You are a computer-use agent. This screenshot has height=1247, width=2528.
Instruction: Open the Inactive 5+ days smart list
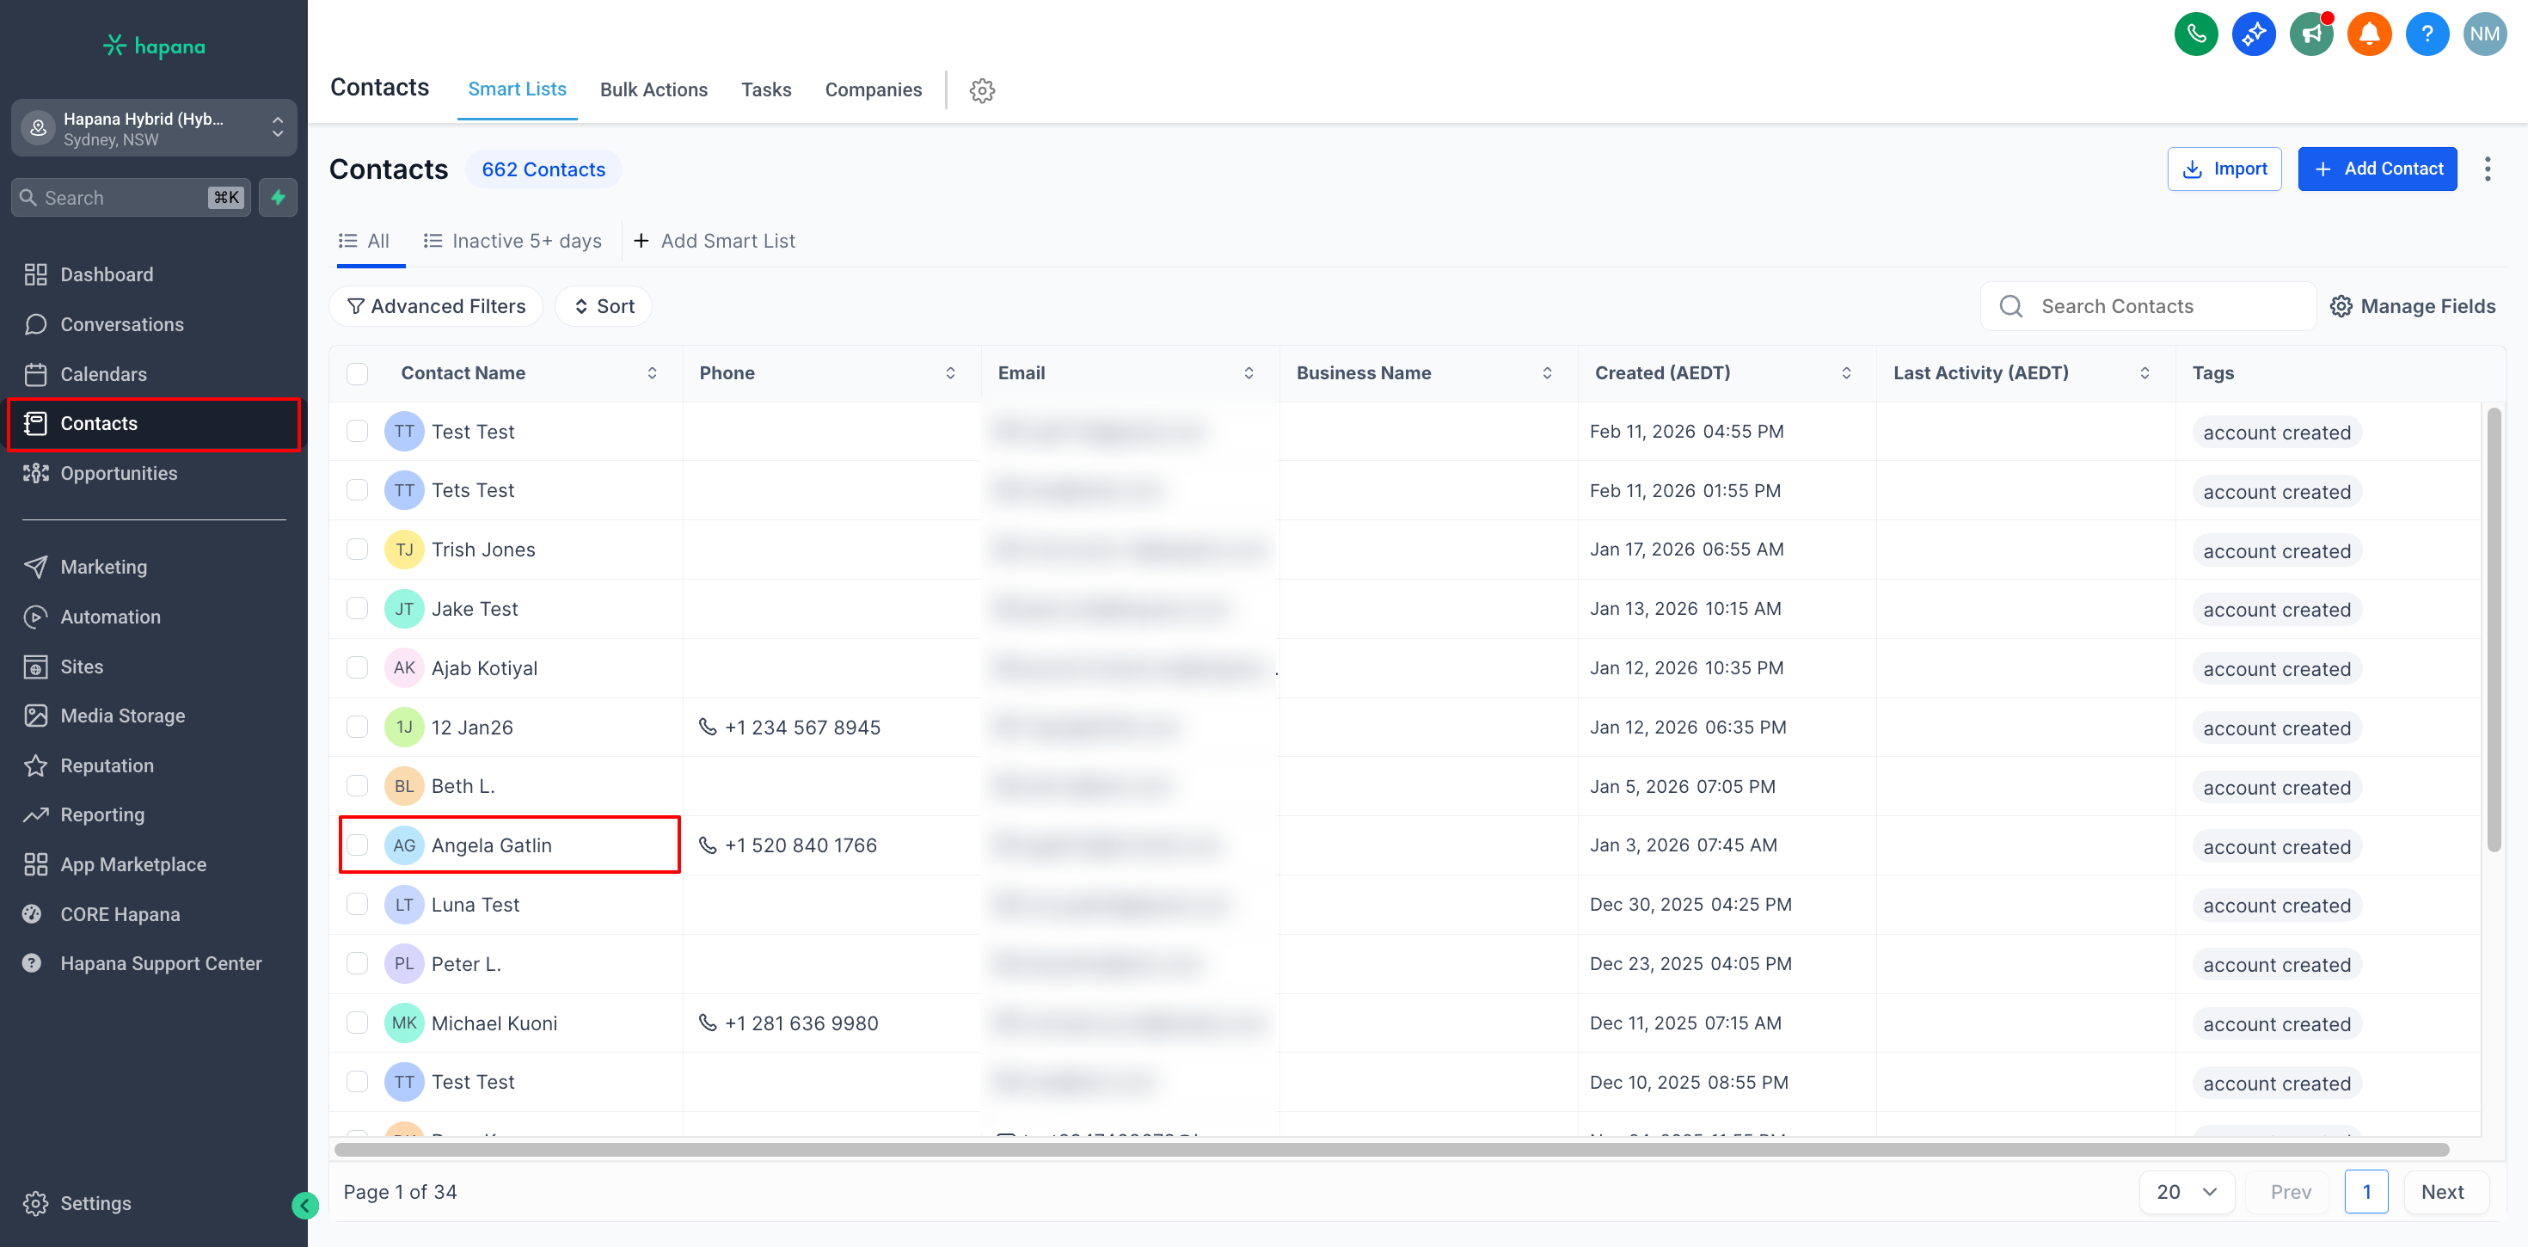coord(513,241)
